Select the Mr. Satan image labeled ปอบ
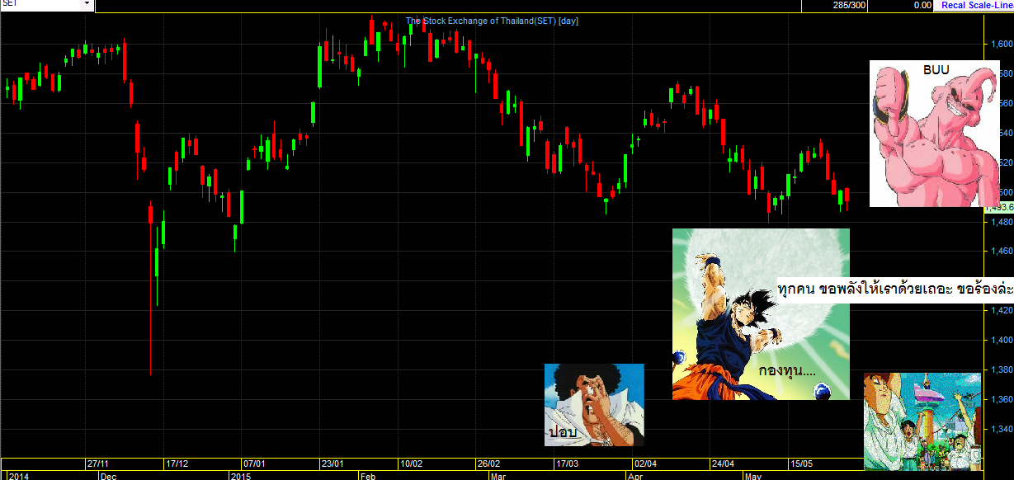This screenshot has width=1014, height=480. tap(594, 405)
